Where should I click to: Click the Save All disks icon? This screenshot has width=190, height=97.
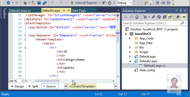click(45, 3)
